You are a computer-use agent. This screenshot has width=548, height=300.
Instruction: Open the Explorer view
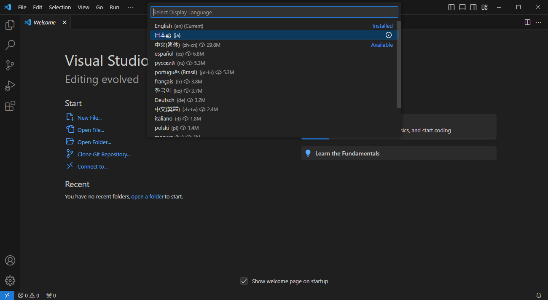coord(9,25)
